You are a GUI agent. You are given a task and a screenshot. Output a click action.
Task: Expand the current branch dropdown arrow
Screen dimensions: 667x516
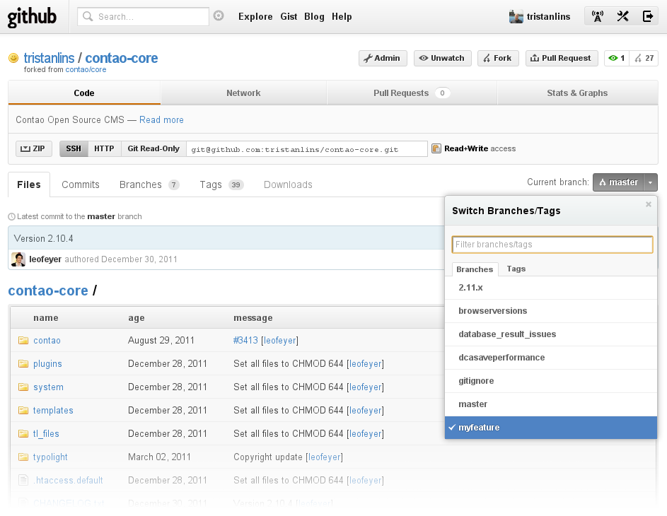point(651,182)
